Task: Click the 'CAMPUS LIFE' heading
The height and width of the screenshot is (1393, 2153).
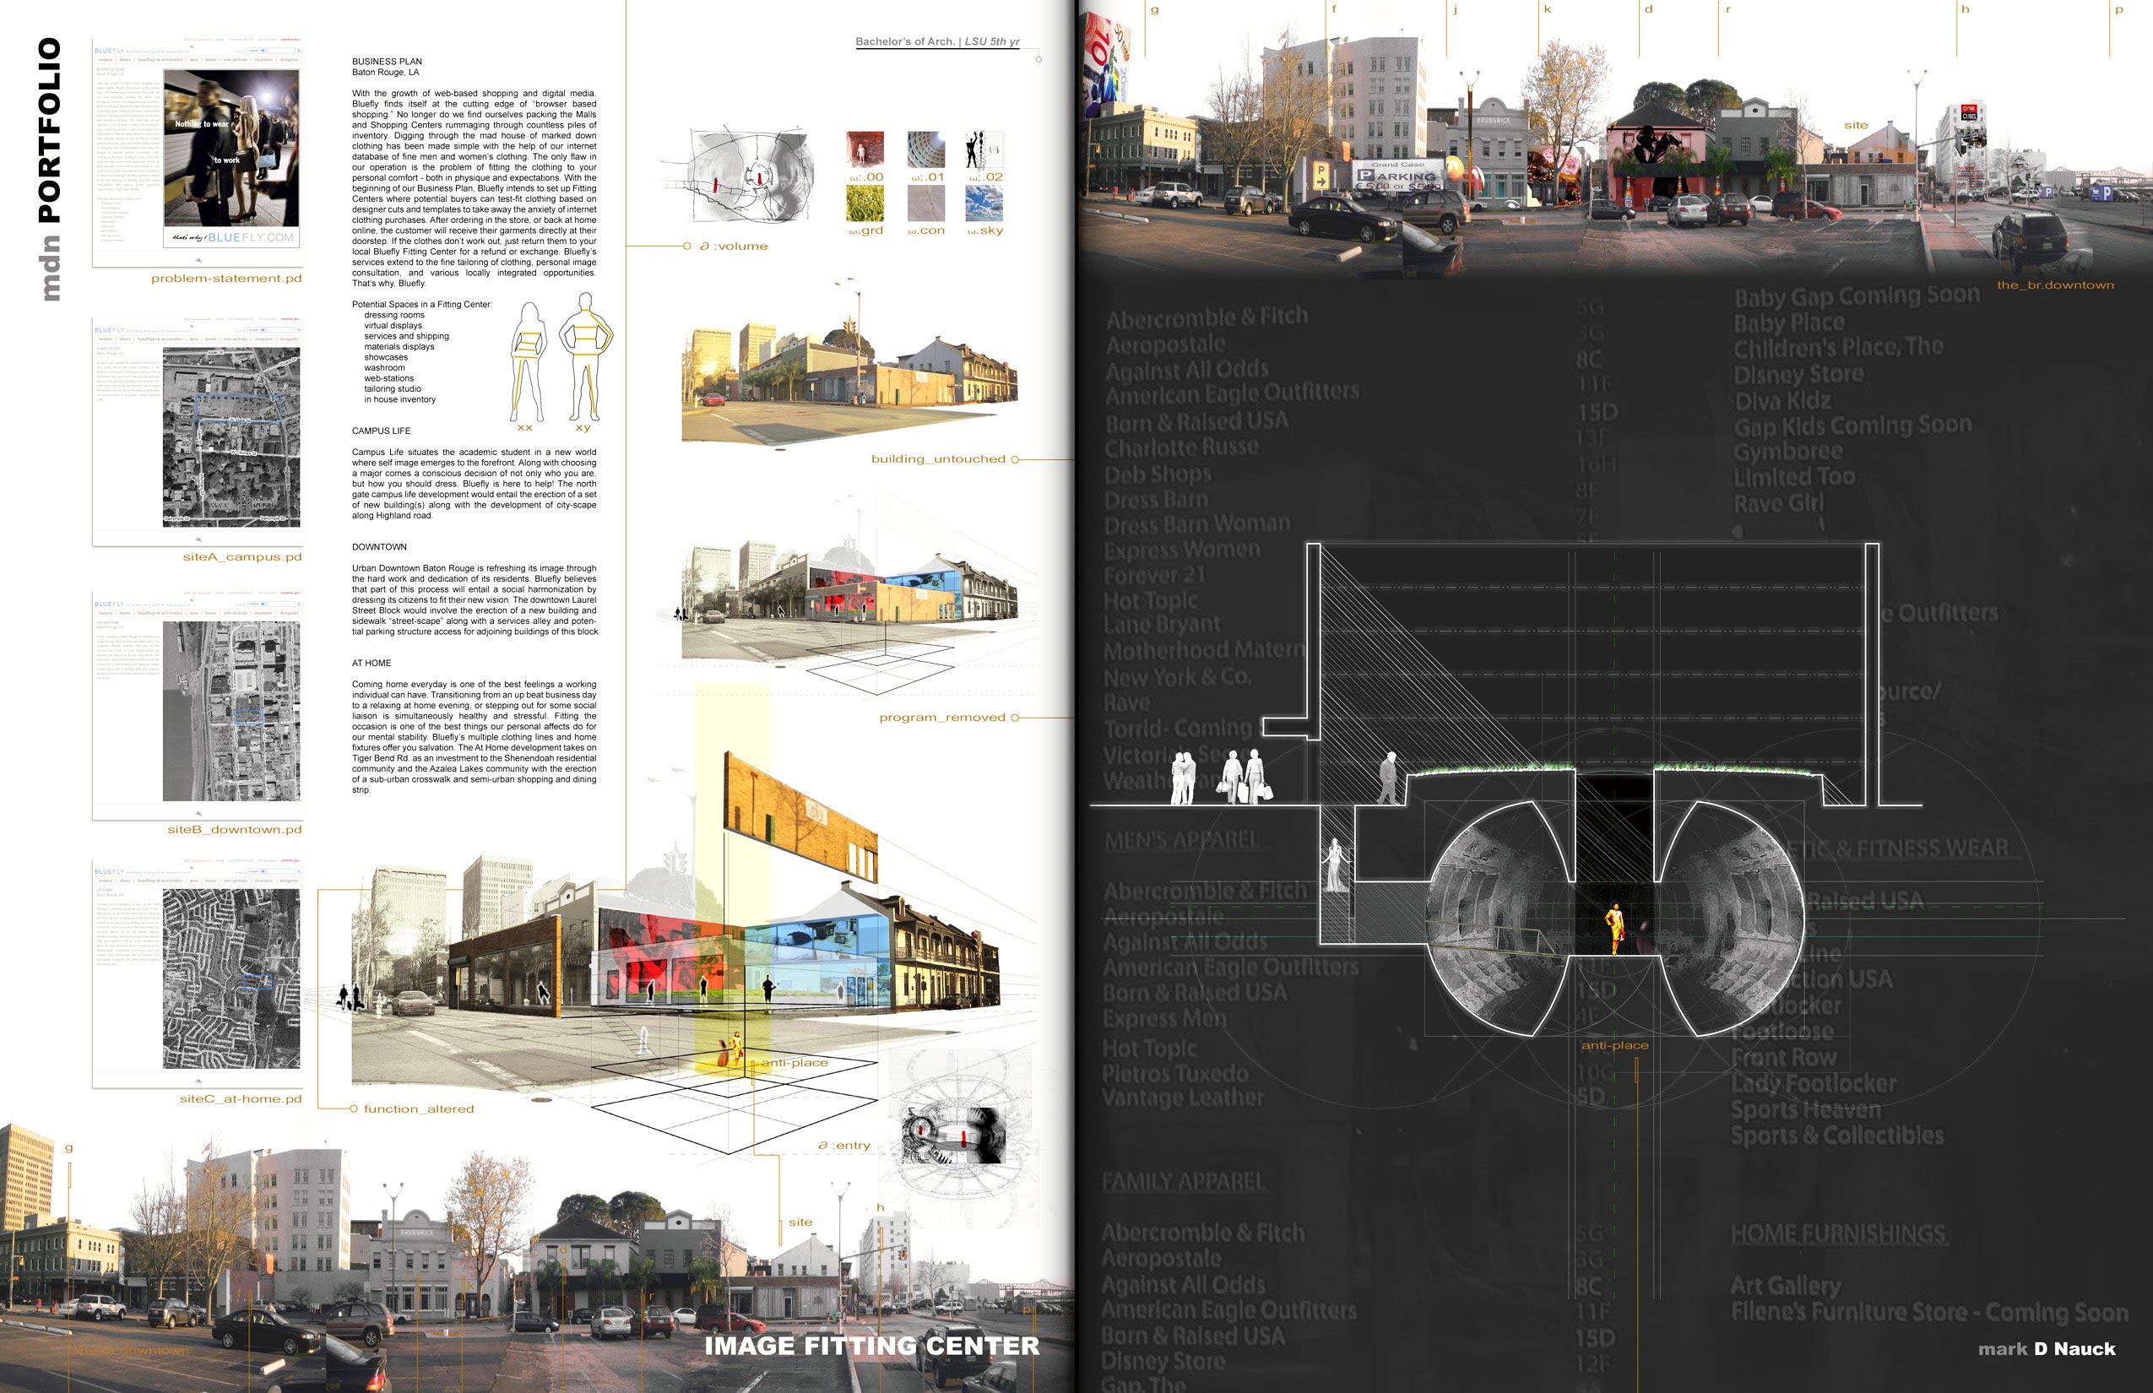Action: [x=381, y=431]
